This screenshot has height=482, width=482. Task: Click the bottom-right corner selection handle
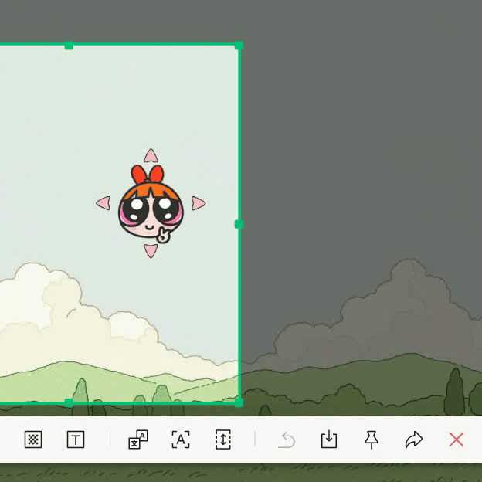click(x=239, y=402)
